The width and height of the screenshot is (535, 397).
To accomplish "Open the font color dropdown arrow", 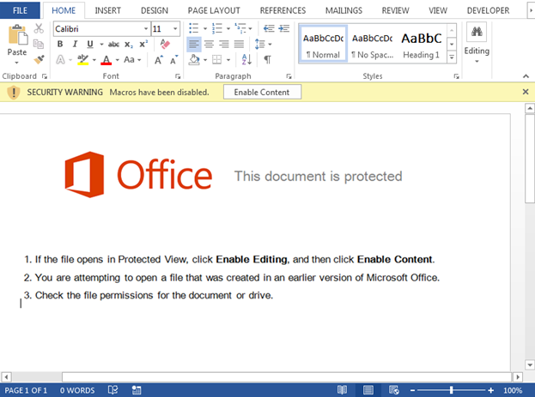I will pos(117,60).
